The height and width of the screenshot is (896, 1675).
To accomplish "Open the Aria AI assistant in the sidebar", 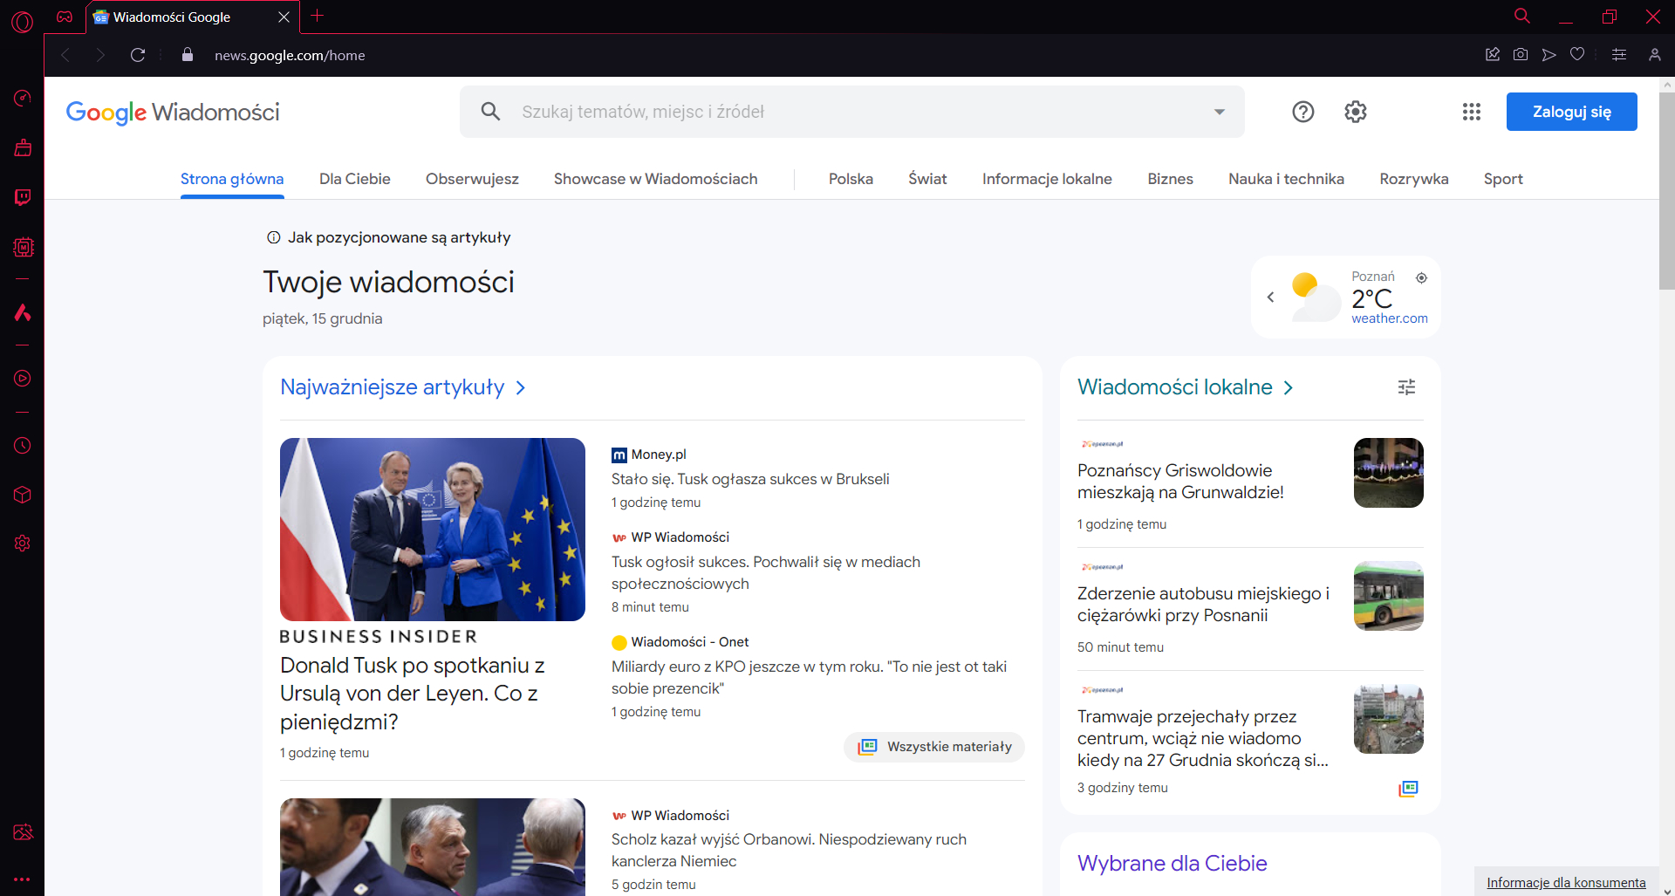I will coord(24,312).
